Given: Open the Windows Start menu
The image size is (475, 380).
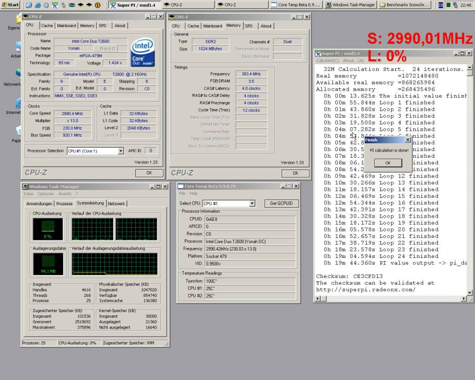Looking at the screenshot, I should (10, 5).
